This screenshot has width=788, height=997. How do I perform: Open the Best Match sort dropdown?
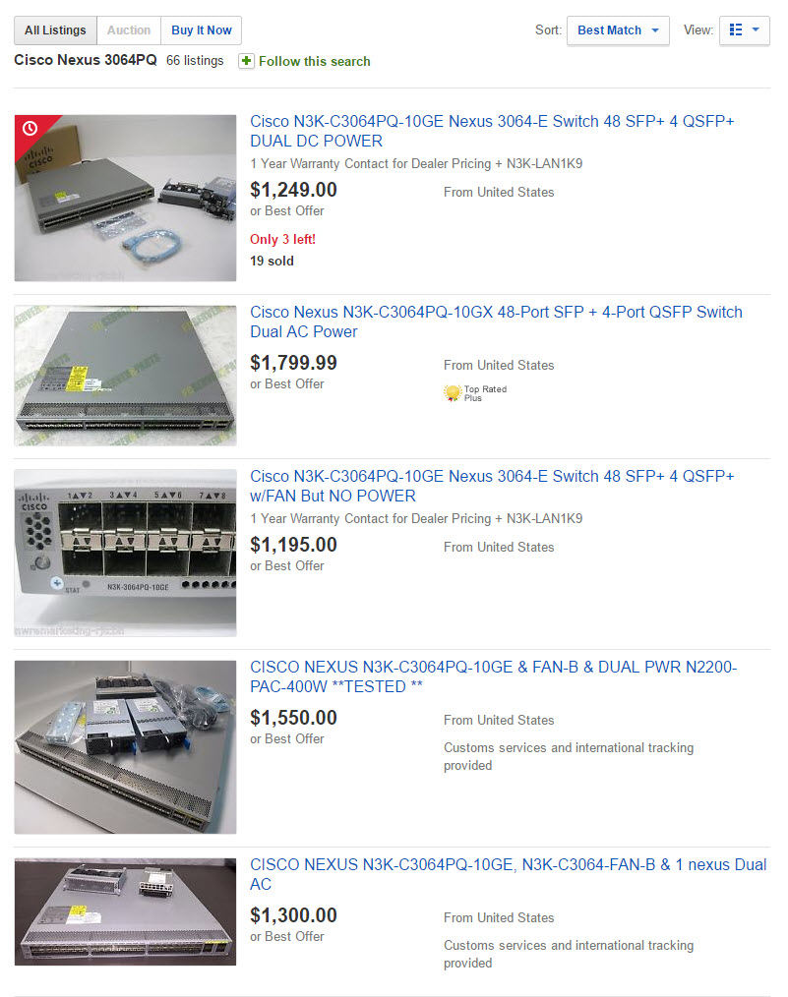[x=618, y=30]
